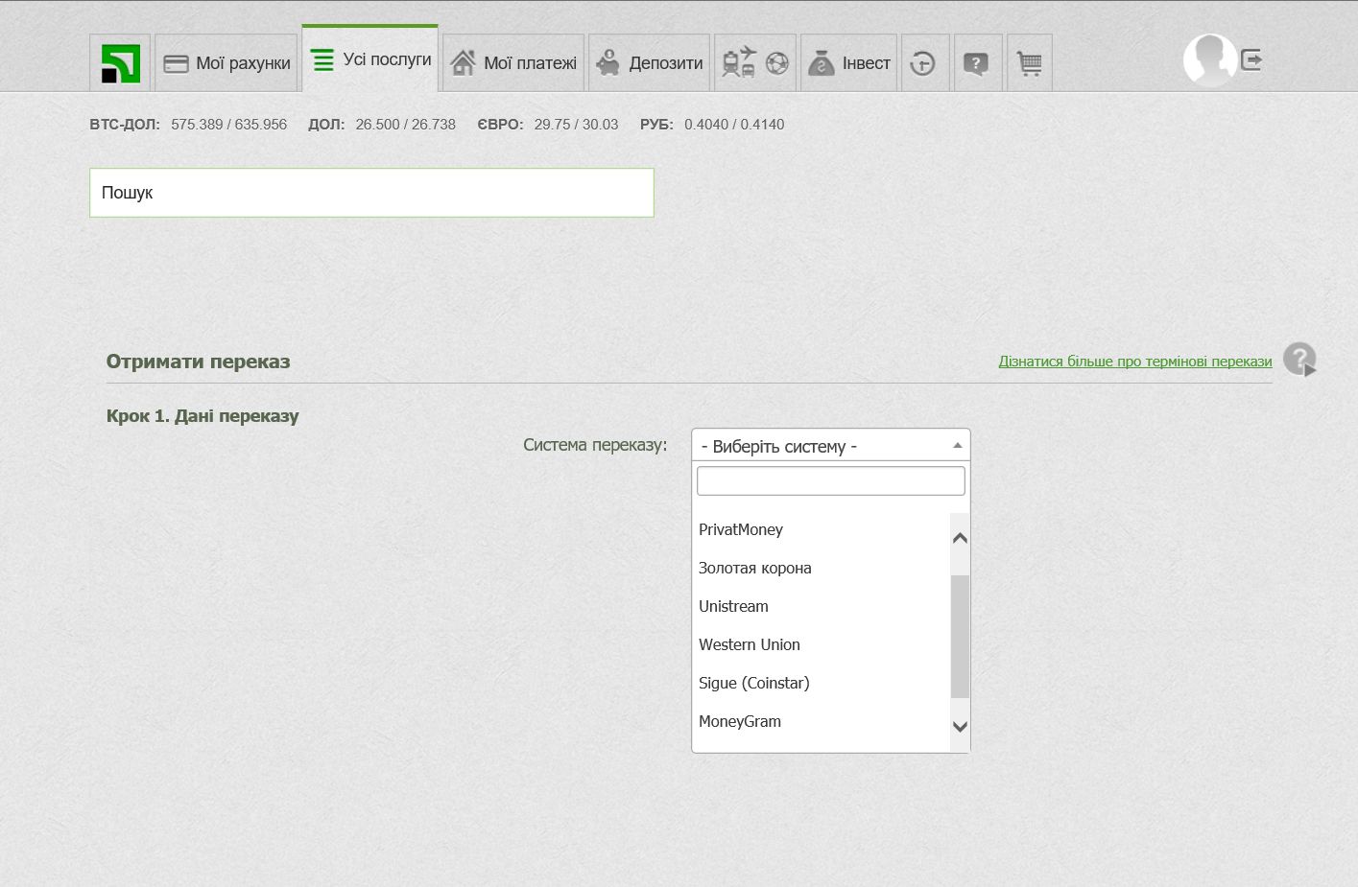Viewport: 1358px width, 887px height.
Task: Open the shopping cart icon
Action: (1029, 63)
